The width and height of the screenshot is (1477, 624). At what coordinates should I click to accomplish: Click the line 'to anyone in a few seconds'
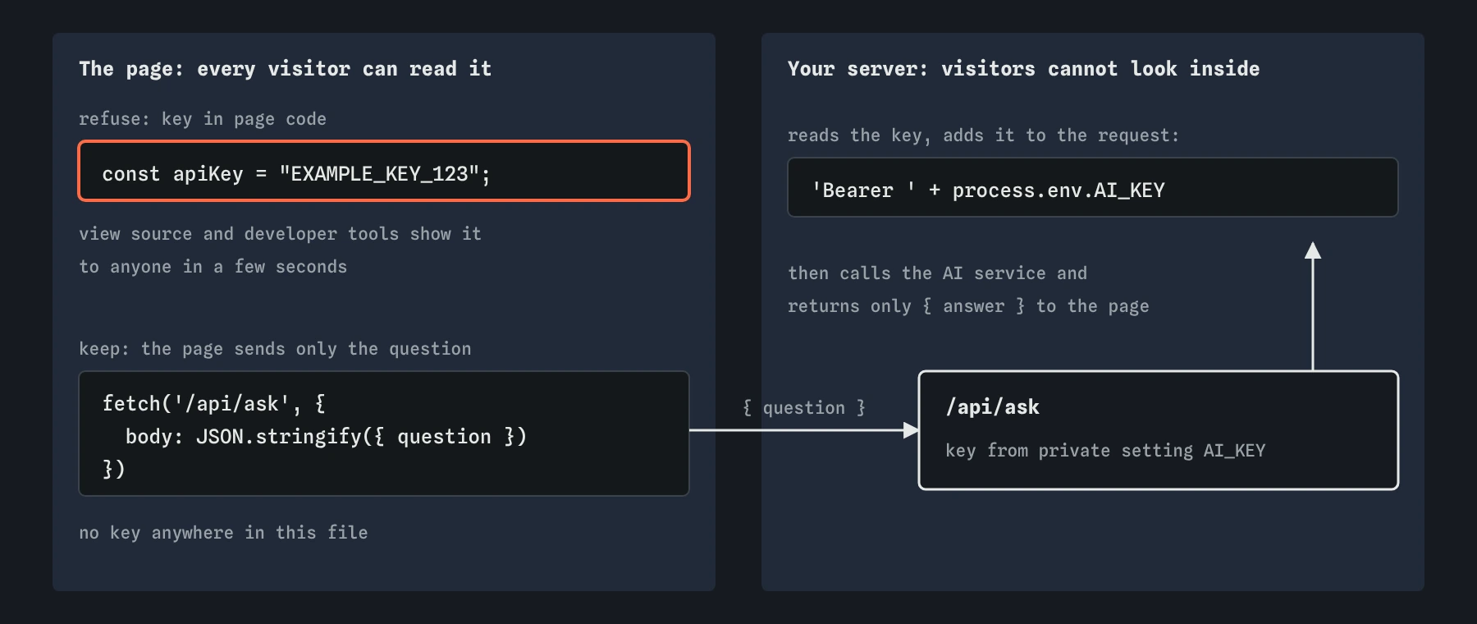point(213,267)
